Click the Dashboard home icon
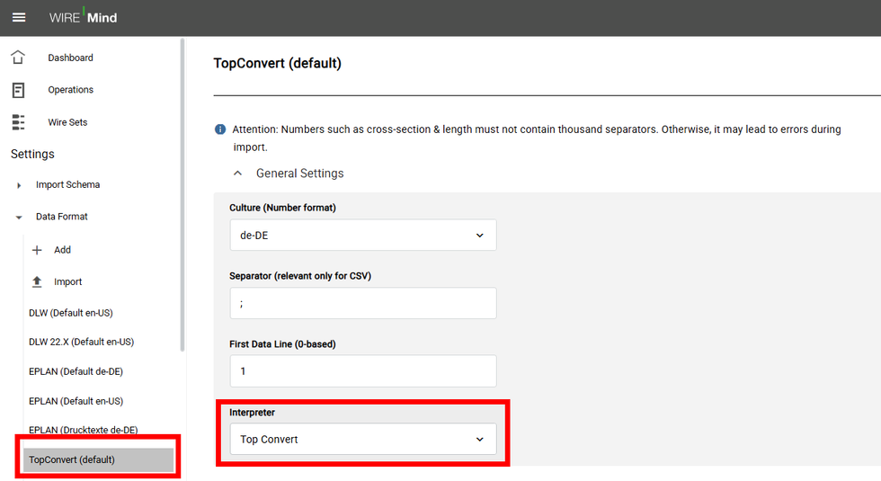 [x=18, y=58]
